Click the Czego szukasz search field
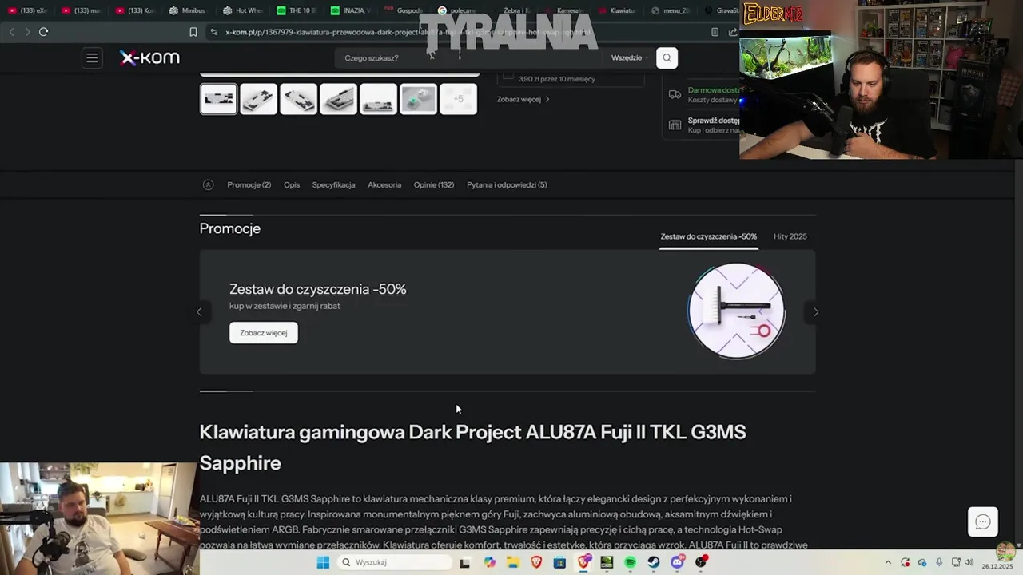This screenshot has width=1023, height=575. [468, 57]
